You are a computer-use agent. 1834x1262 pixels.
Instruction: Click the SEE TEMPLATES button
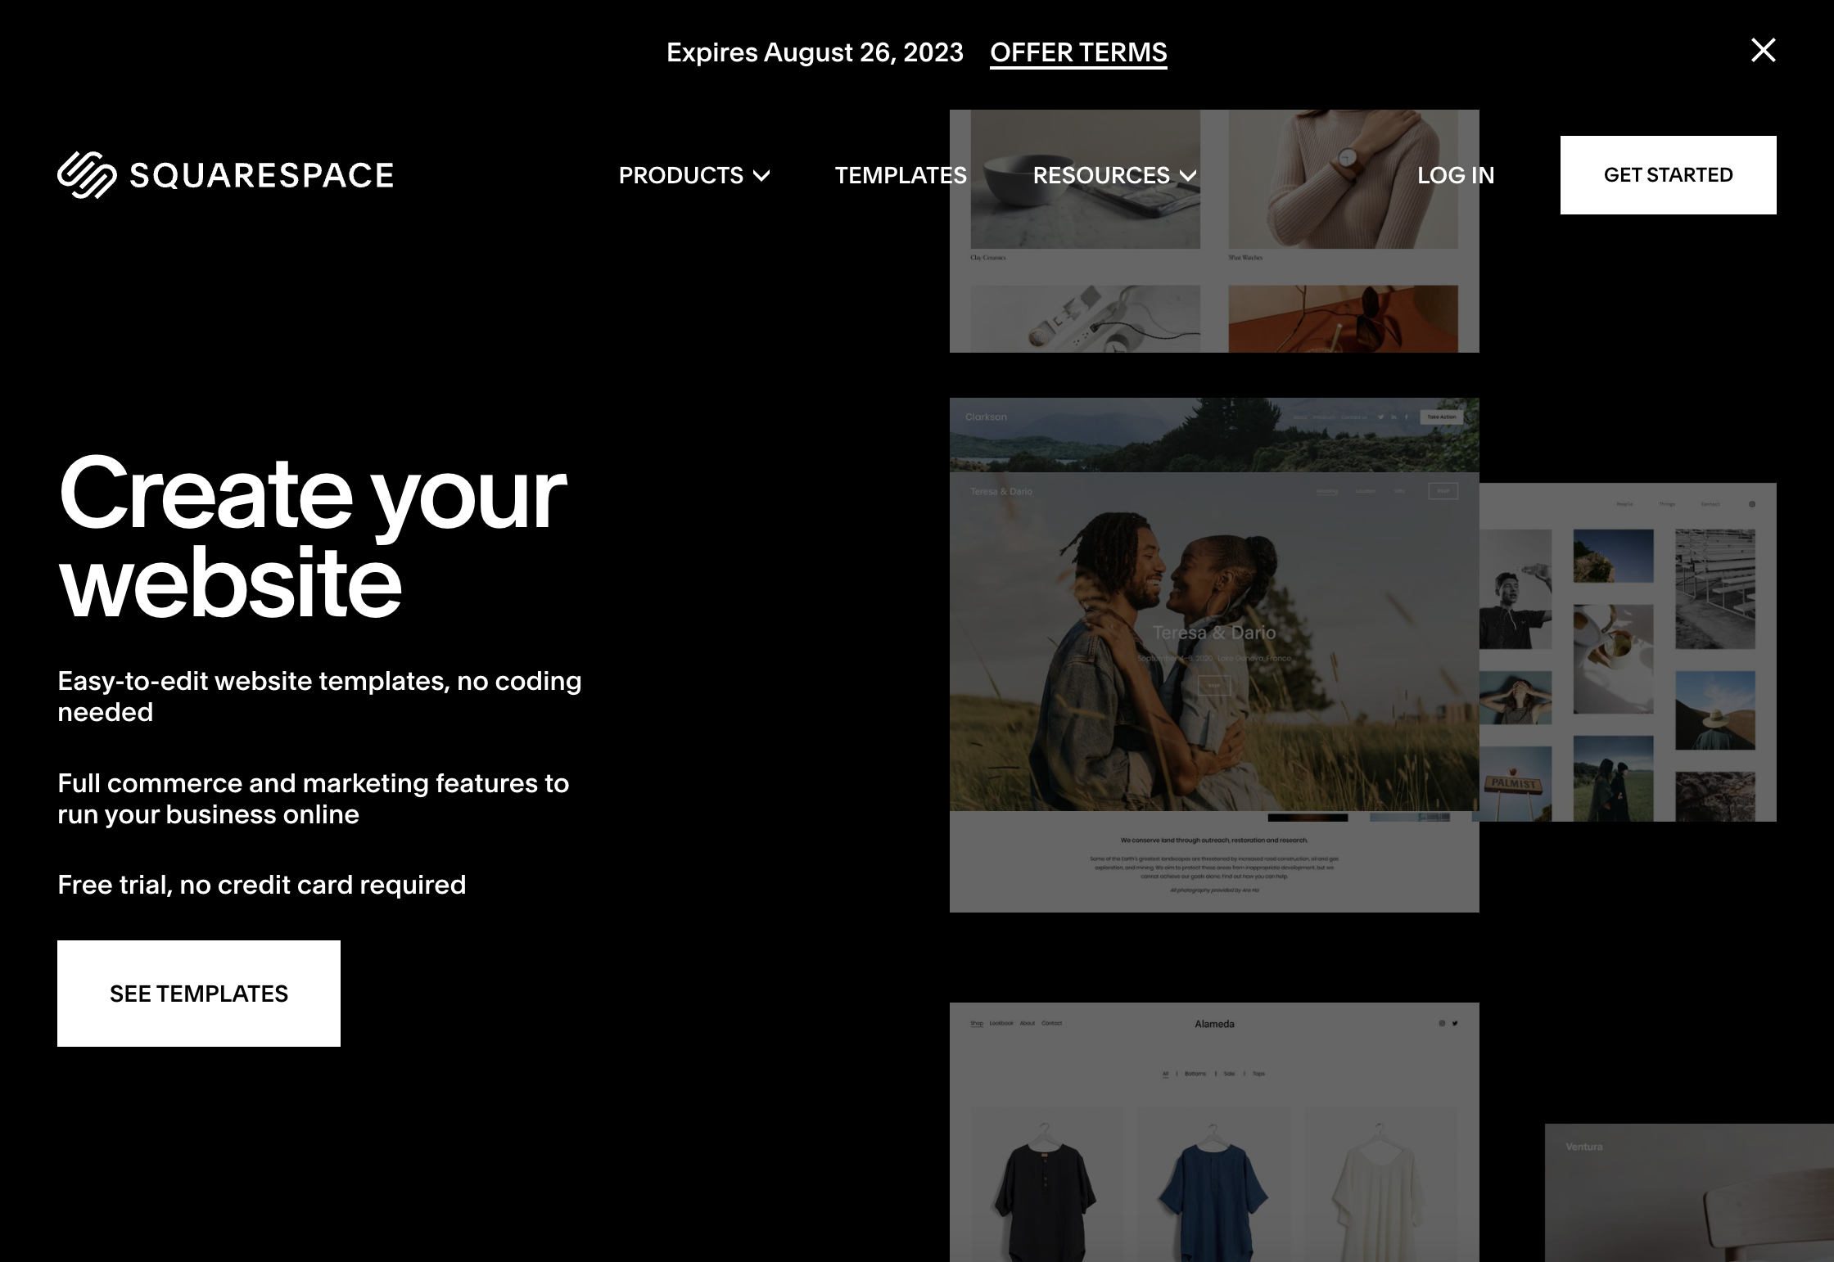tap(199, 992)
